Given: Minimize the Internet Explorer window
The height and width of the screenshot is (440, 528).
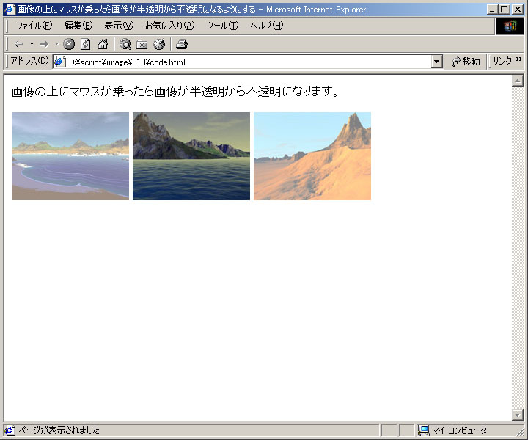Looking at the screenshot, I should 492,10.
